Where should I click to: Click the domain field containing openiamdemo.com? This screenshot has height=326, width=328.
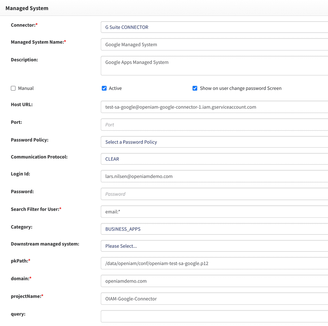[x=214, y=281]
